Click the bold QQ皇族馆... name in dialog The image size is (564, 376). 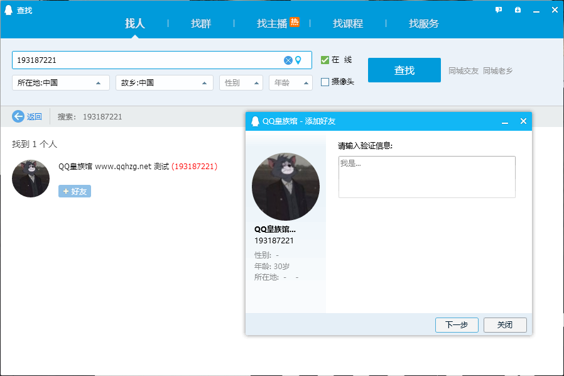(x=275, y=229)
